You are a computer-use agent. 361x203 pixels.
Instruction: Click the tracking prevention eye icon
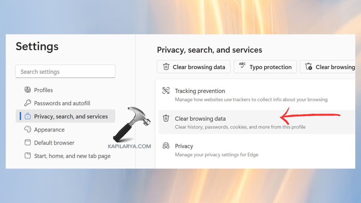[x=166, y=90]
